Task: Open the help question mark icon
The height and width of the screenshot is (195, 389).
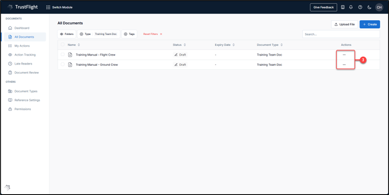Action: click(360, 7)
